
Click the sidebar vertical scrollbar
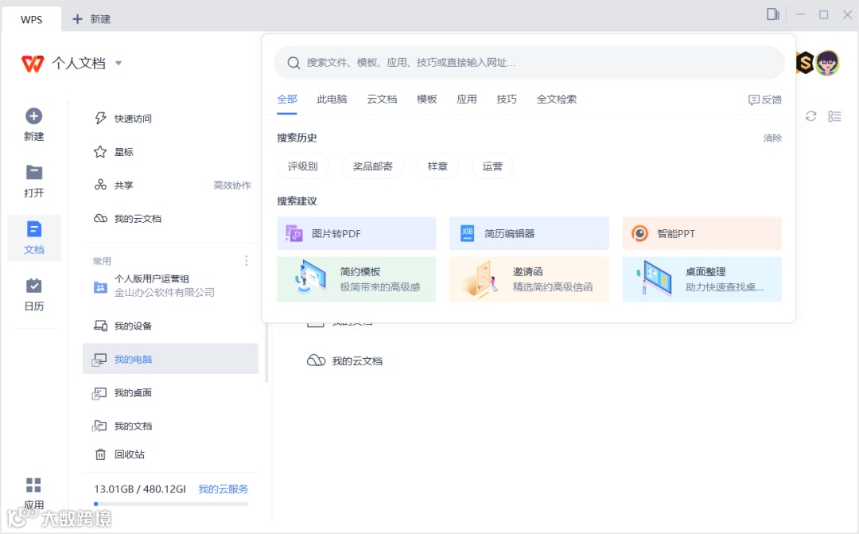[266, 353]
